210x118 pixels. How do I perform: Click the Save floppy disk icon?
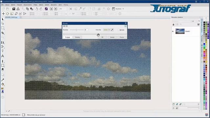pyautogui.click(x=14, y=9)
